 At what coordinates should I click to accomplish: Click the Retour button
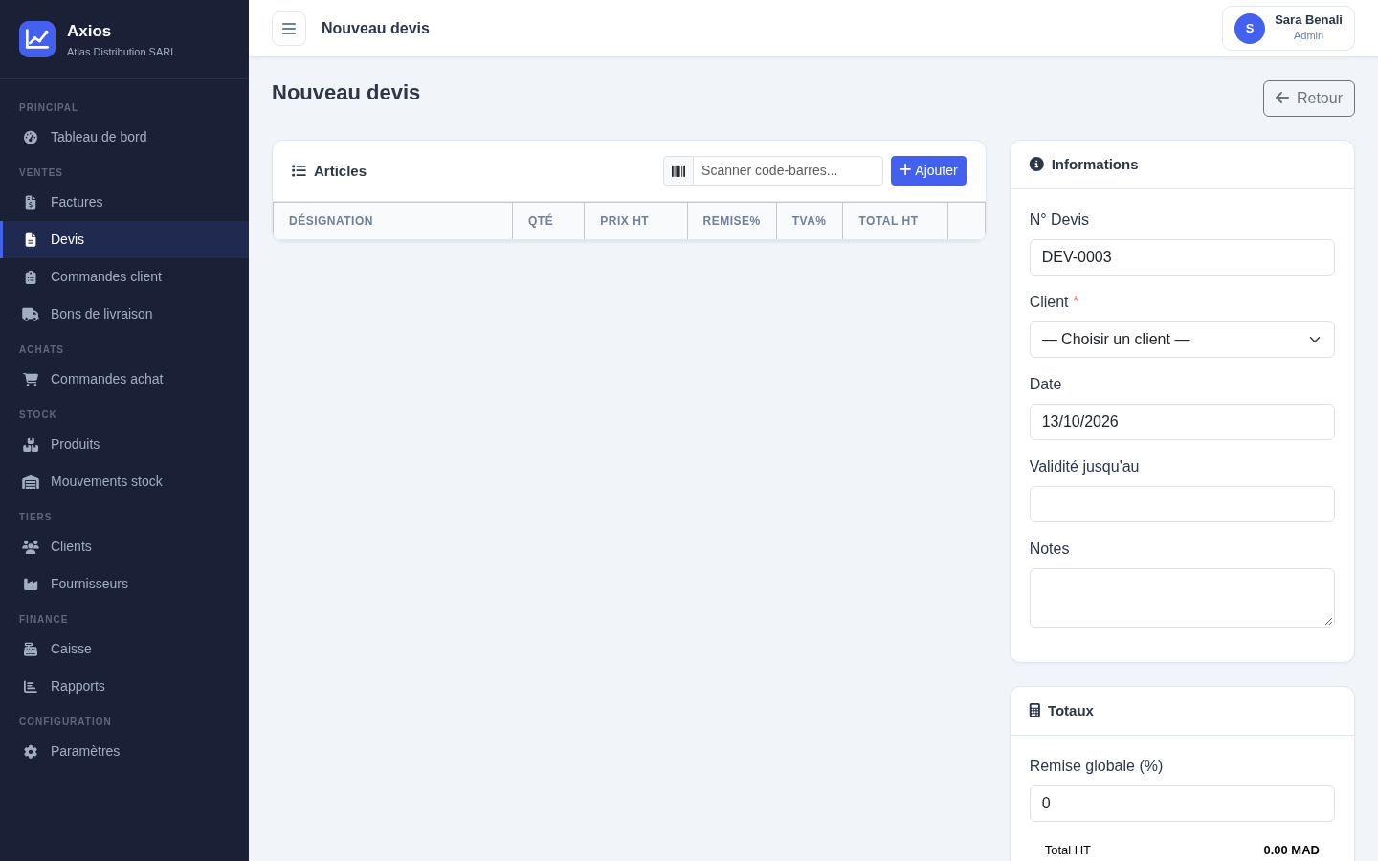coord(1309,99)
